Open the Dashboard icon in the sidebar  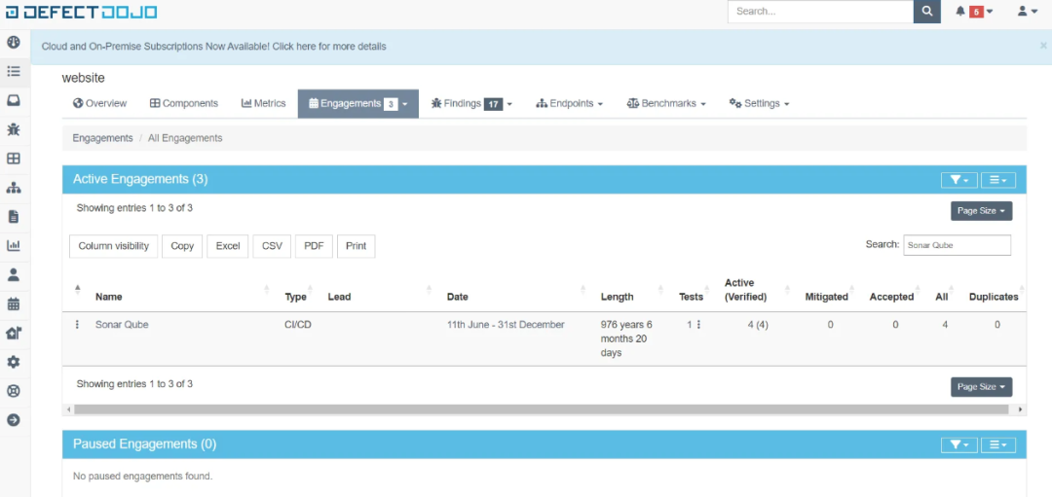pos(14,42)
